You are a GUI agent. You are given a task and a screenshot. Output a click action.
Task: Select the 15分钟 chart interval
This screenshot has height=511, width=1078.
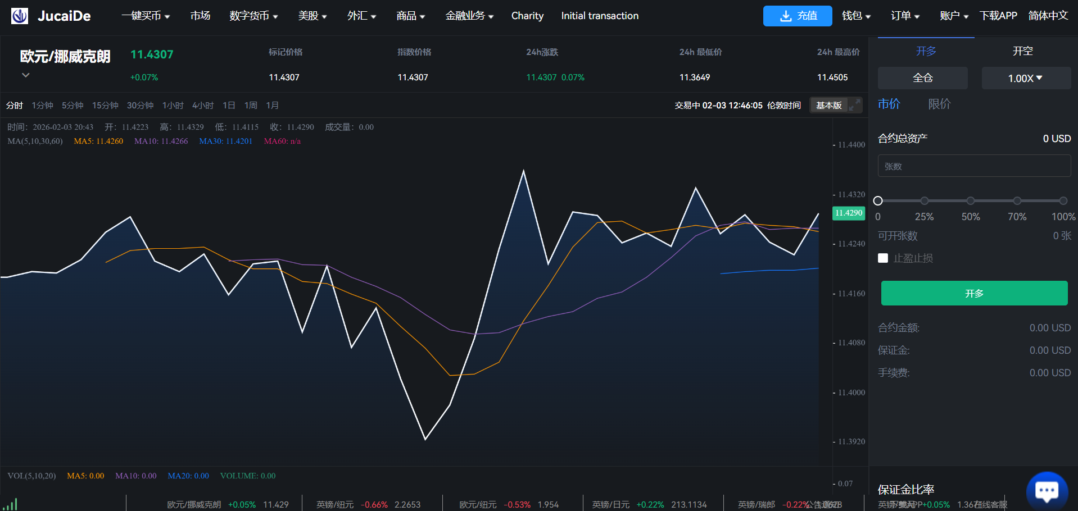[x=105, y=106]
